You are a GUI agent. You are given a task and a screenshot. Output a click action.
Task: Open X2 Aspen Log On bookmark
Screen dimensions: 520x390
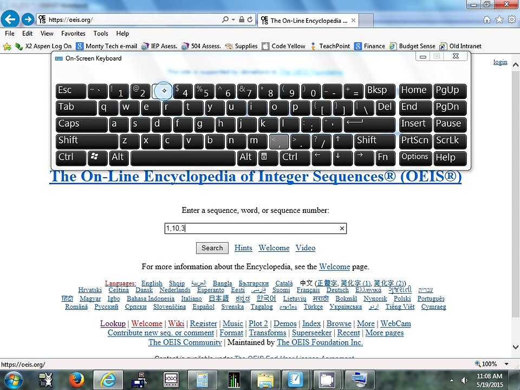[43, 47]
